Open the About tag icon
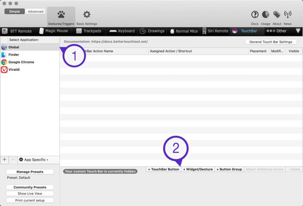Viewport: 303px width, 206px height. [277, 14]
